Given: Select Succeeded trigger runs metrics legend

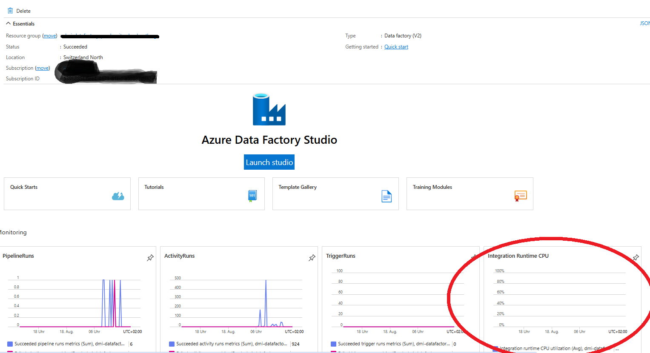Looking at the screenshot, I should click(x=394, y=344).
